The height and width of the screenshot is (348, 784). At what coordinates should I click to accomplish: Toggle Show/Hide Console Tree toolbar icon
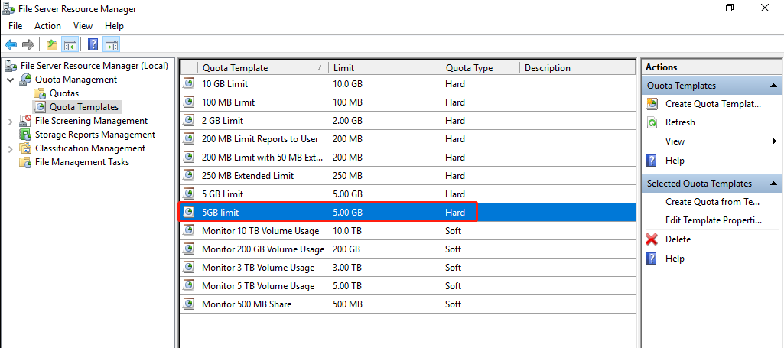[x=70, y=45]
